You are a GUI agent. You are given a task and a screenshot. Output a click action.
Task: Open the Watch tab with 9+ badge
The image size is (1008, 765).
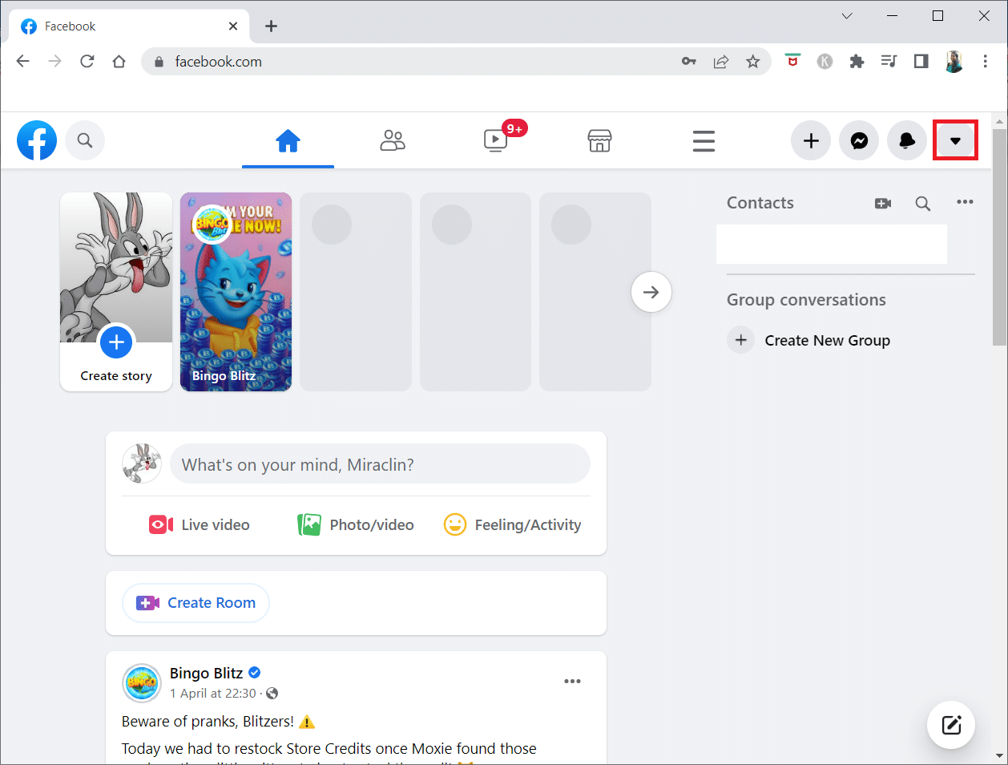pyautogui.click(x=496, y=141)
